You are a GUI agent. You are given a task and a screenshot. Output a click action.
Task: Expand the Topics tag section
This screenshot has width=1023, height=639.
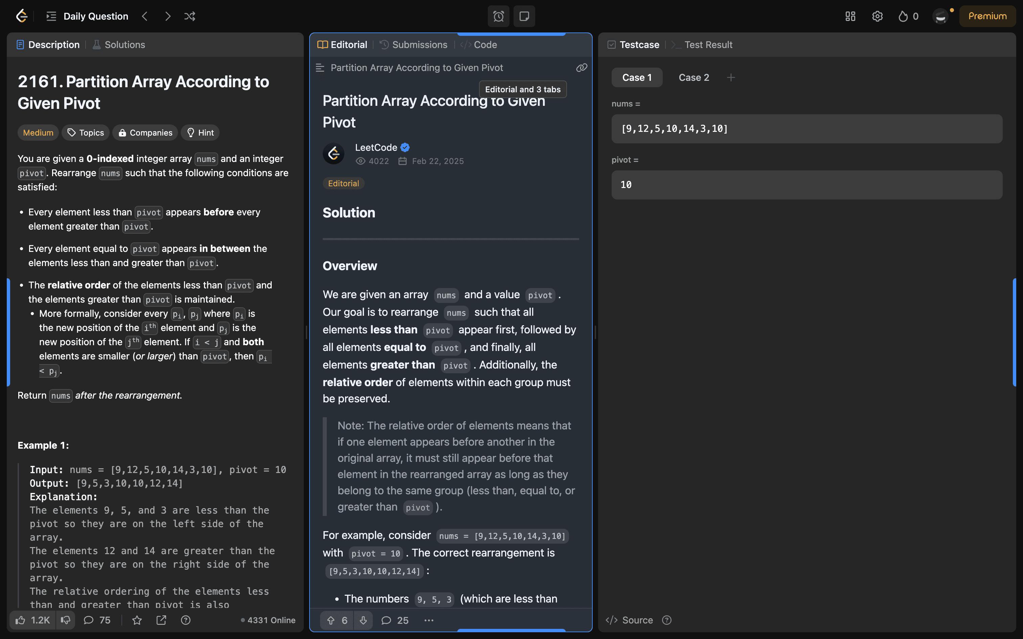coord(85,133)
